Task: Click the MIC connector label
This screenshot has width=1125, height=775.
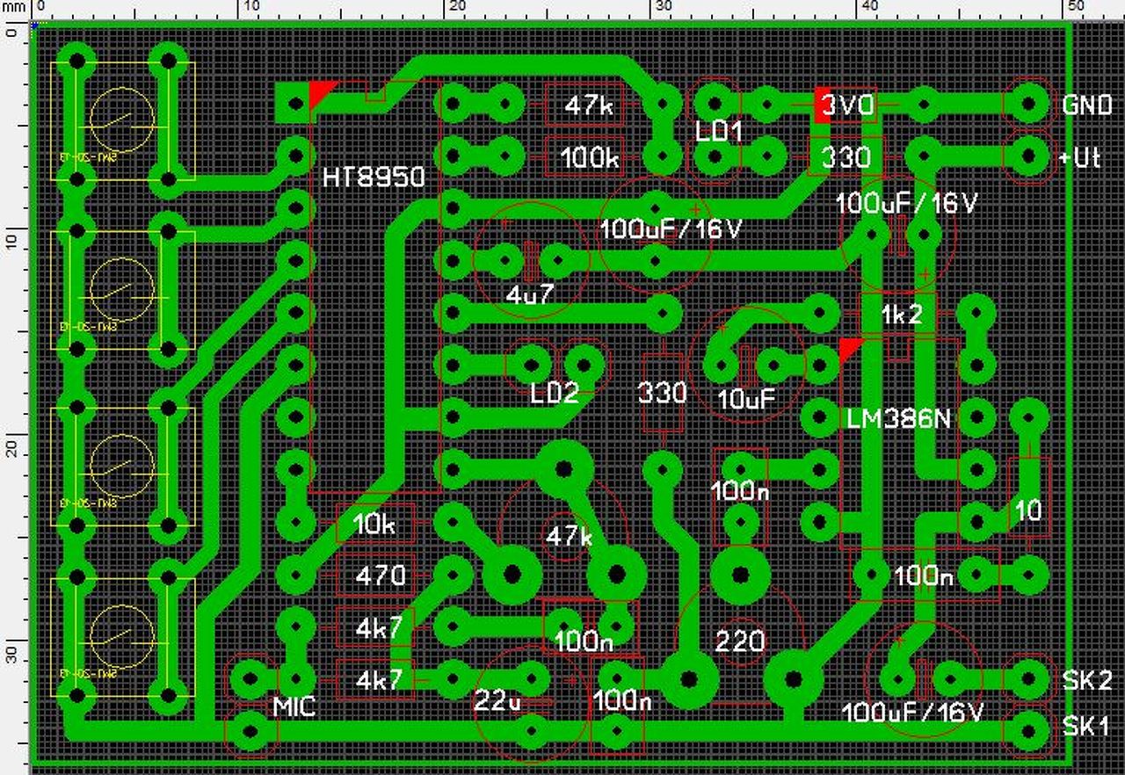Action: coord(294,706)
